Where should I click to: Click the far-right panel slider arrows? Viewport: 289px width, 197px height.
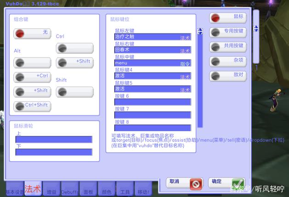click(256, 29)
